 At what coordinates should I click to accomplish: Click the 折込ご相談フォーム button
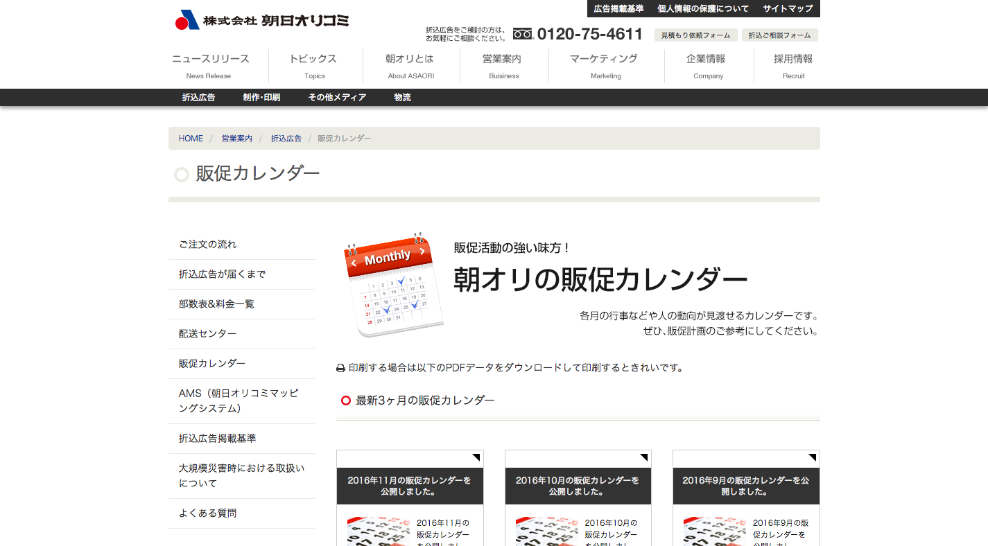click(780, 34)
